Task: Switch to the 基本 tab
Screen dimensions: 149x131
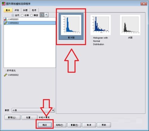Action: [x=8, y=10]
